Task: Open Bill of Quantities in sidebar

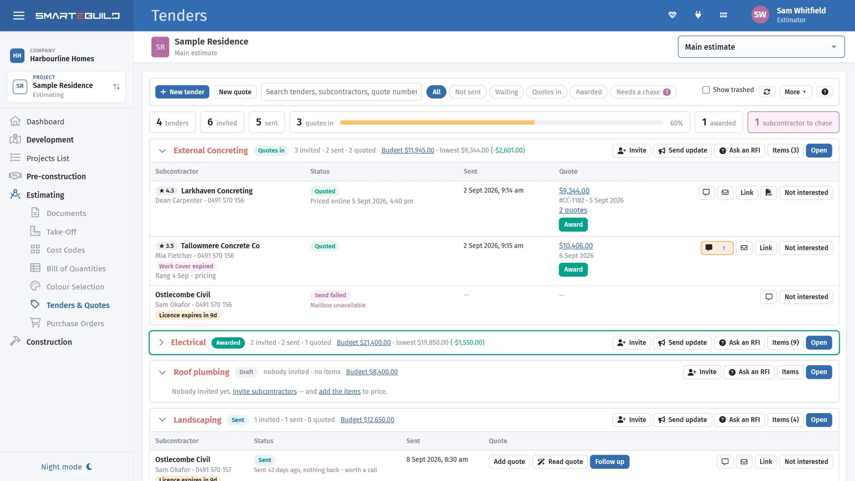Action: 76,268
